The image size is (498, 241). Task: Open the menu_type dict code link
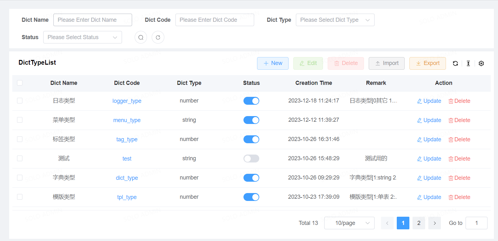coord(127,120)
